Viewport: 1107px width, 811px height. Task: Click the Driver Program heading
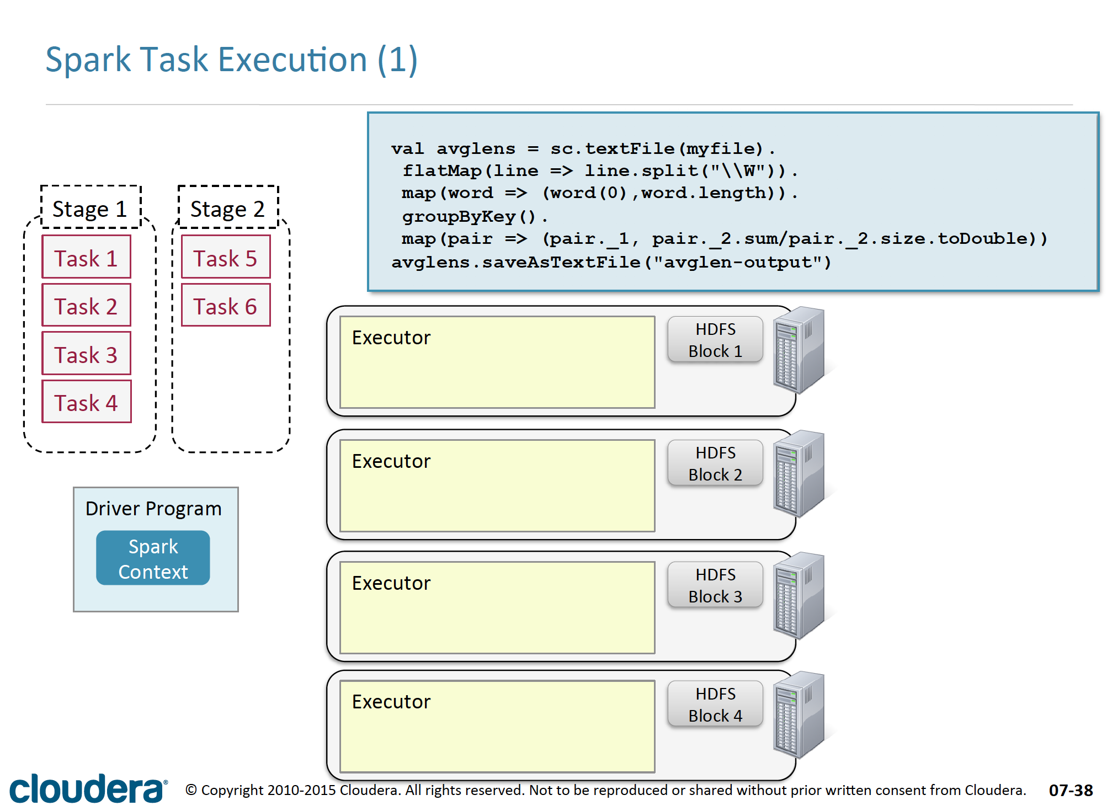(x=153, y=508)
